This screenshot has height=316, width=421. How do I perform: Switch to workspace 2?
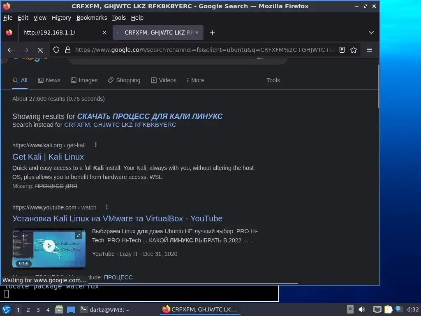(x=28, y=310)
